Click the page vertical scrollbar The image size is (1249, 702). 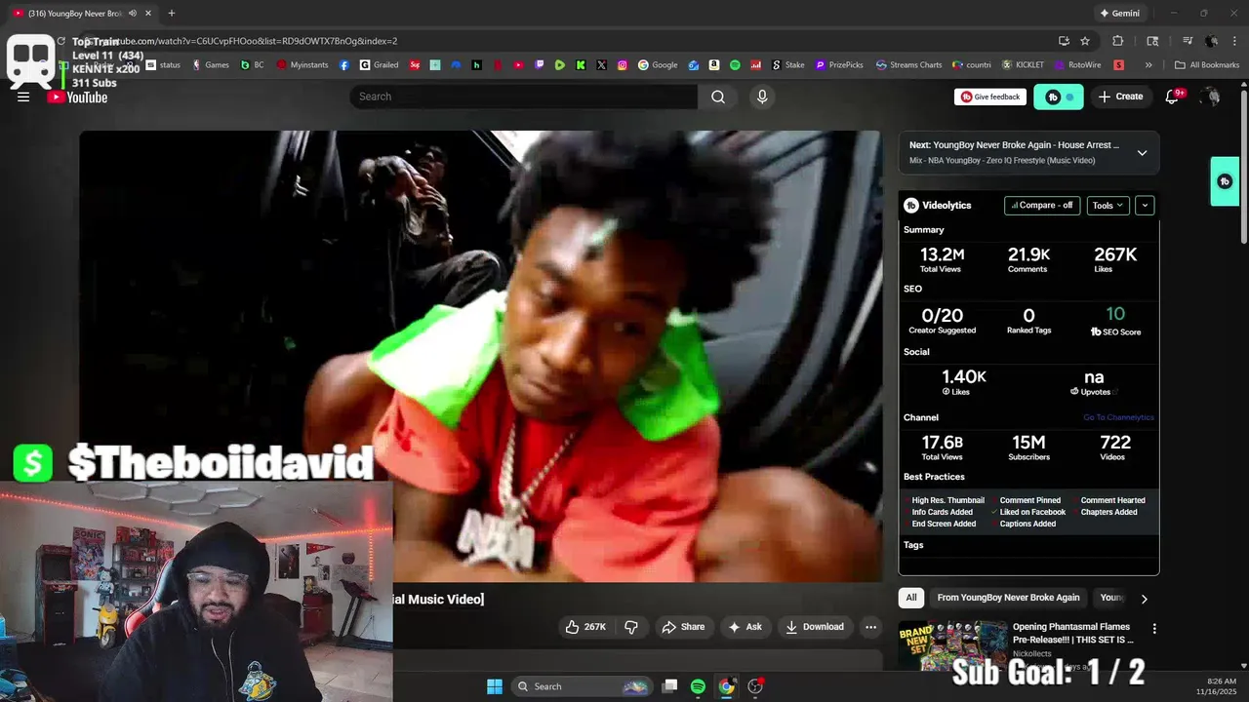click(1243, 166)
